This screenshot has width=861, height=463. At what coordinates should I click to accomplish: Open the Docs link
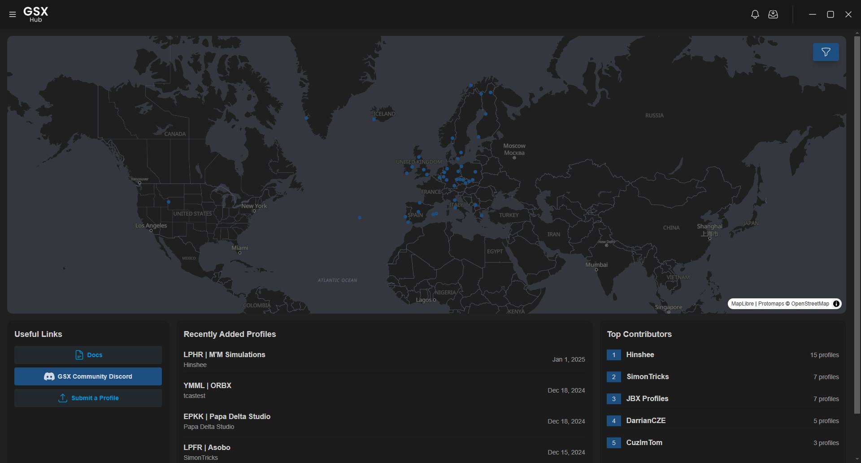click(x=88, y=355)
